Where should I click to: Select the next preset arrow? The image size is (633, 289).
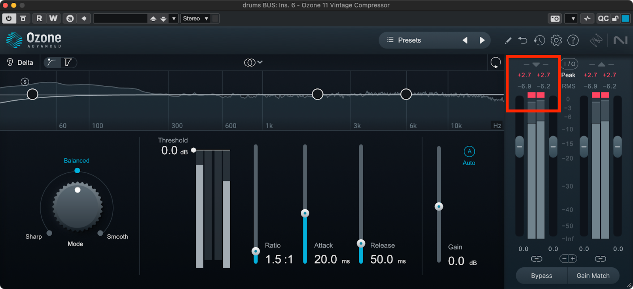pos(482,40)
